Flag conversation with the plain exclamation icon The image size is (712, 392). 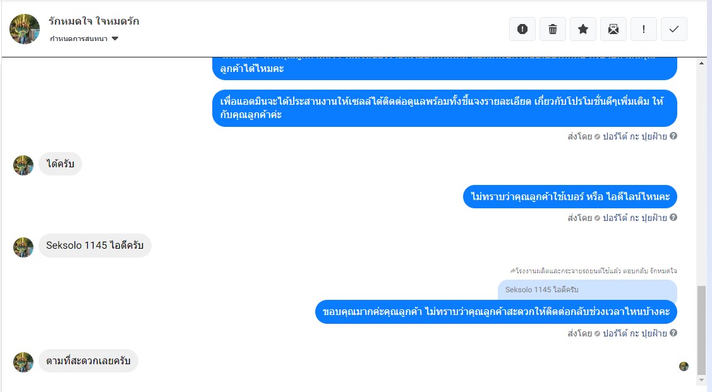(x=643, y=29)
